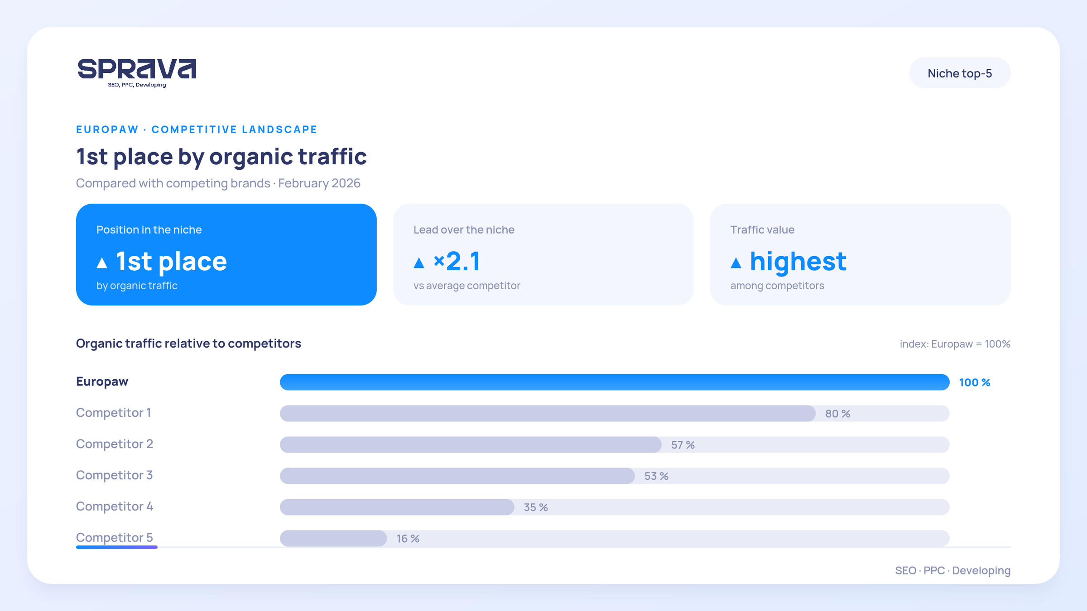This screenshot has width=1087, height=611.
Task: Click the 'Competitor 2' row label
Action: (x=115, y=444)
